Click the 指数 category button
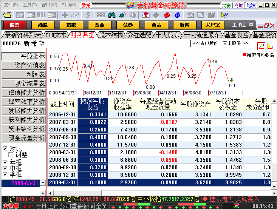 pos(71,25)
